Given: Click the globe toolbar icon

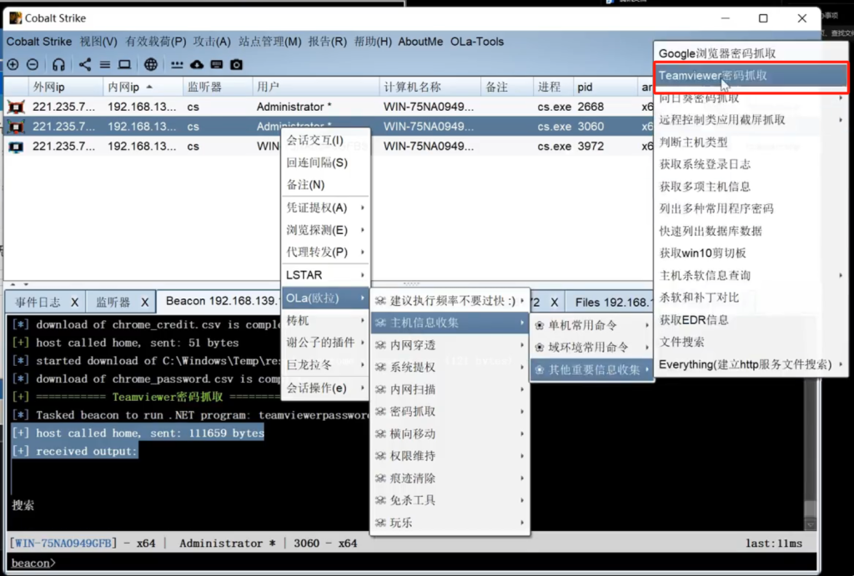Looking at the screenshot, I should click(x=151, y=65).
